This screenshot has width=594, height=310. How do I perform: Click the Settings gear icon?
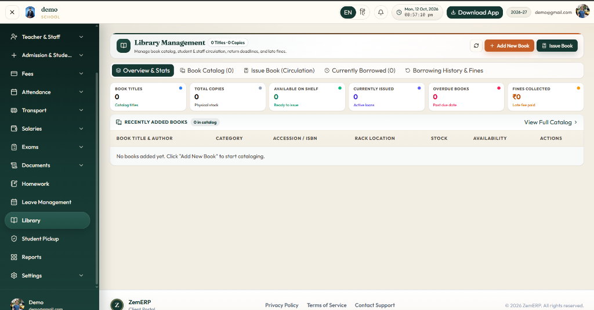pyautogui.click(x=14, y=276)
